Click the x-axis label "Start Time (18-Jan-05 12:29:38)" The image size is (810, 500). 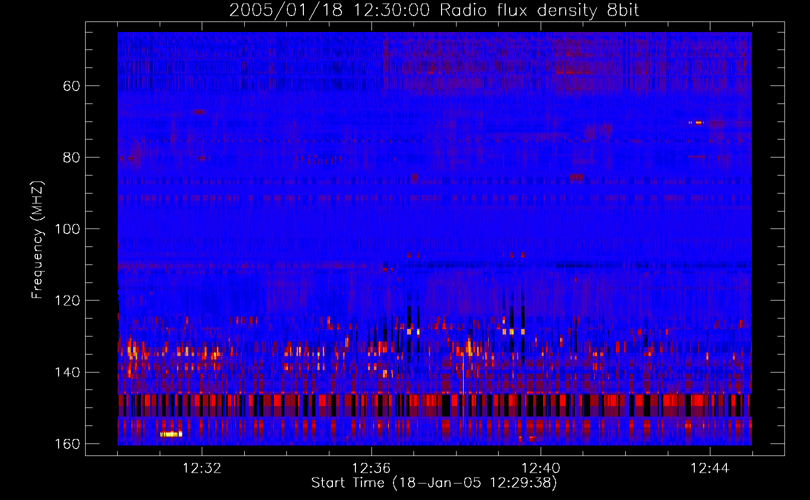tap(434, 483)
